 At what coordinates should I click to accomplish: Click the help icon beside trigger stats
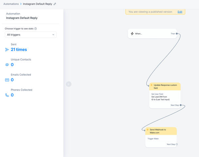(x=36, y=29)
